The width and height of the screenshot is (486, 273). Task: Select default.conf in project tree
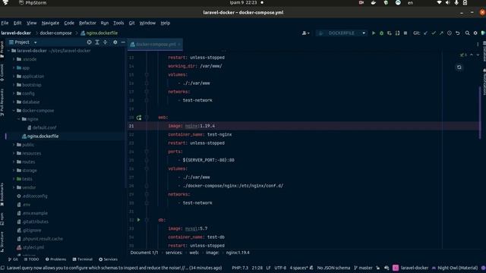[x=44, y=127]
